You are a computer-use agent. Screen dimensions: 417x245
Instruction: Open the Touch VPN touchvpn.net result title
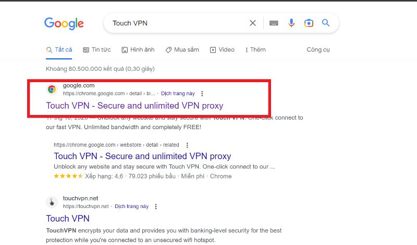[x=68, y=218]
